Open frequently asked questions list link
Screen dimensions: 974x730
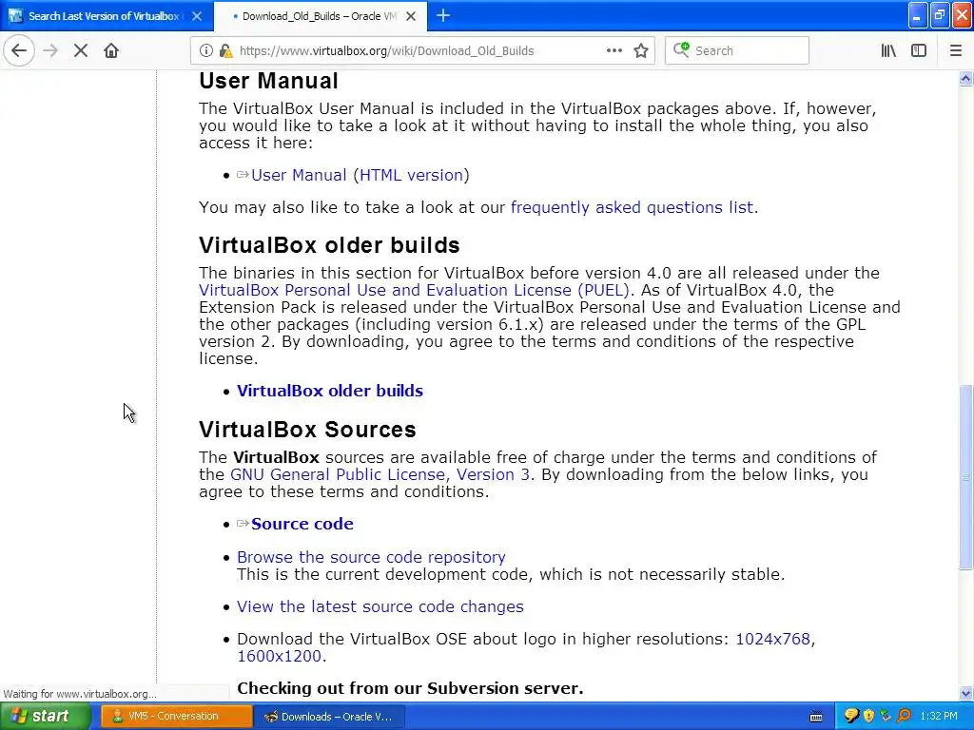pos(632,207)
